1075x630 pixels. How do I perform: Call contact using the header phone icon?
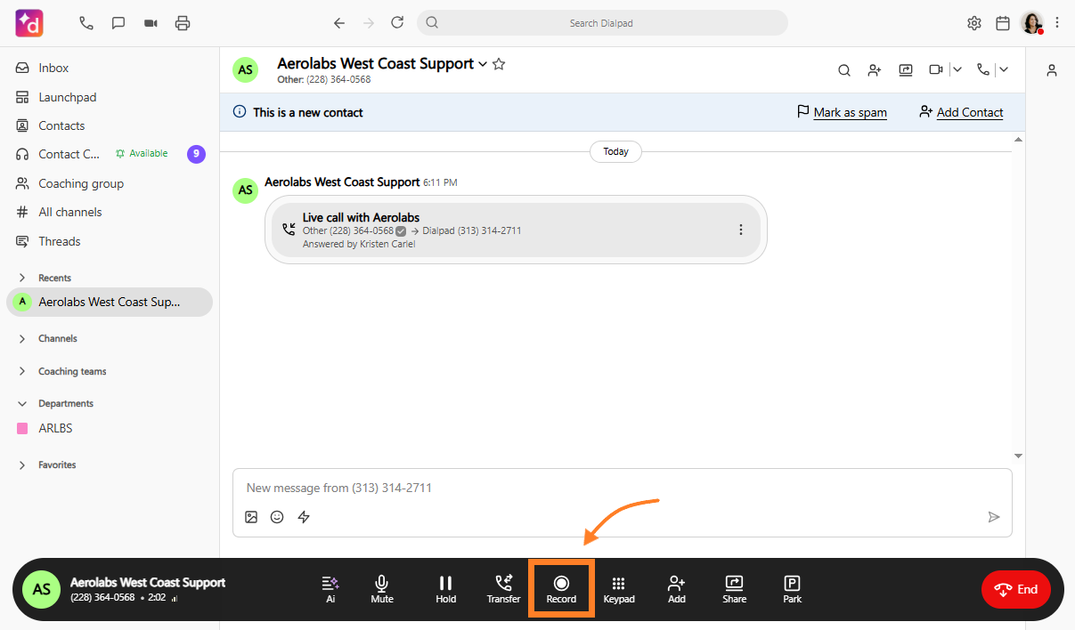click(x=983, y=69)
